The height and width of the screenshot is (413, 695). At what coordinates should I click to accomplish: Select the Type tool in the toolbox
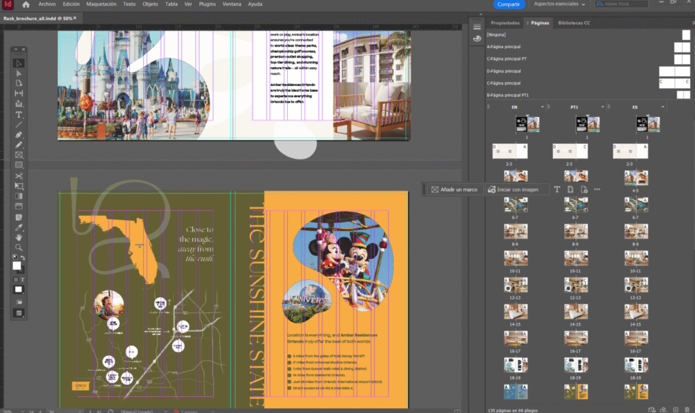click(19, 114)
